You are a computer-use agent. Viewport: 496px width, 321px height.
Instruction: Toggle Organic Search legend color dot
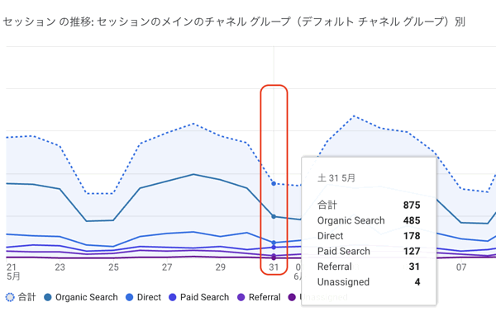[x=48, y=297]
